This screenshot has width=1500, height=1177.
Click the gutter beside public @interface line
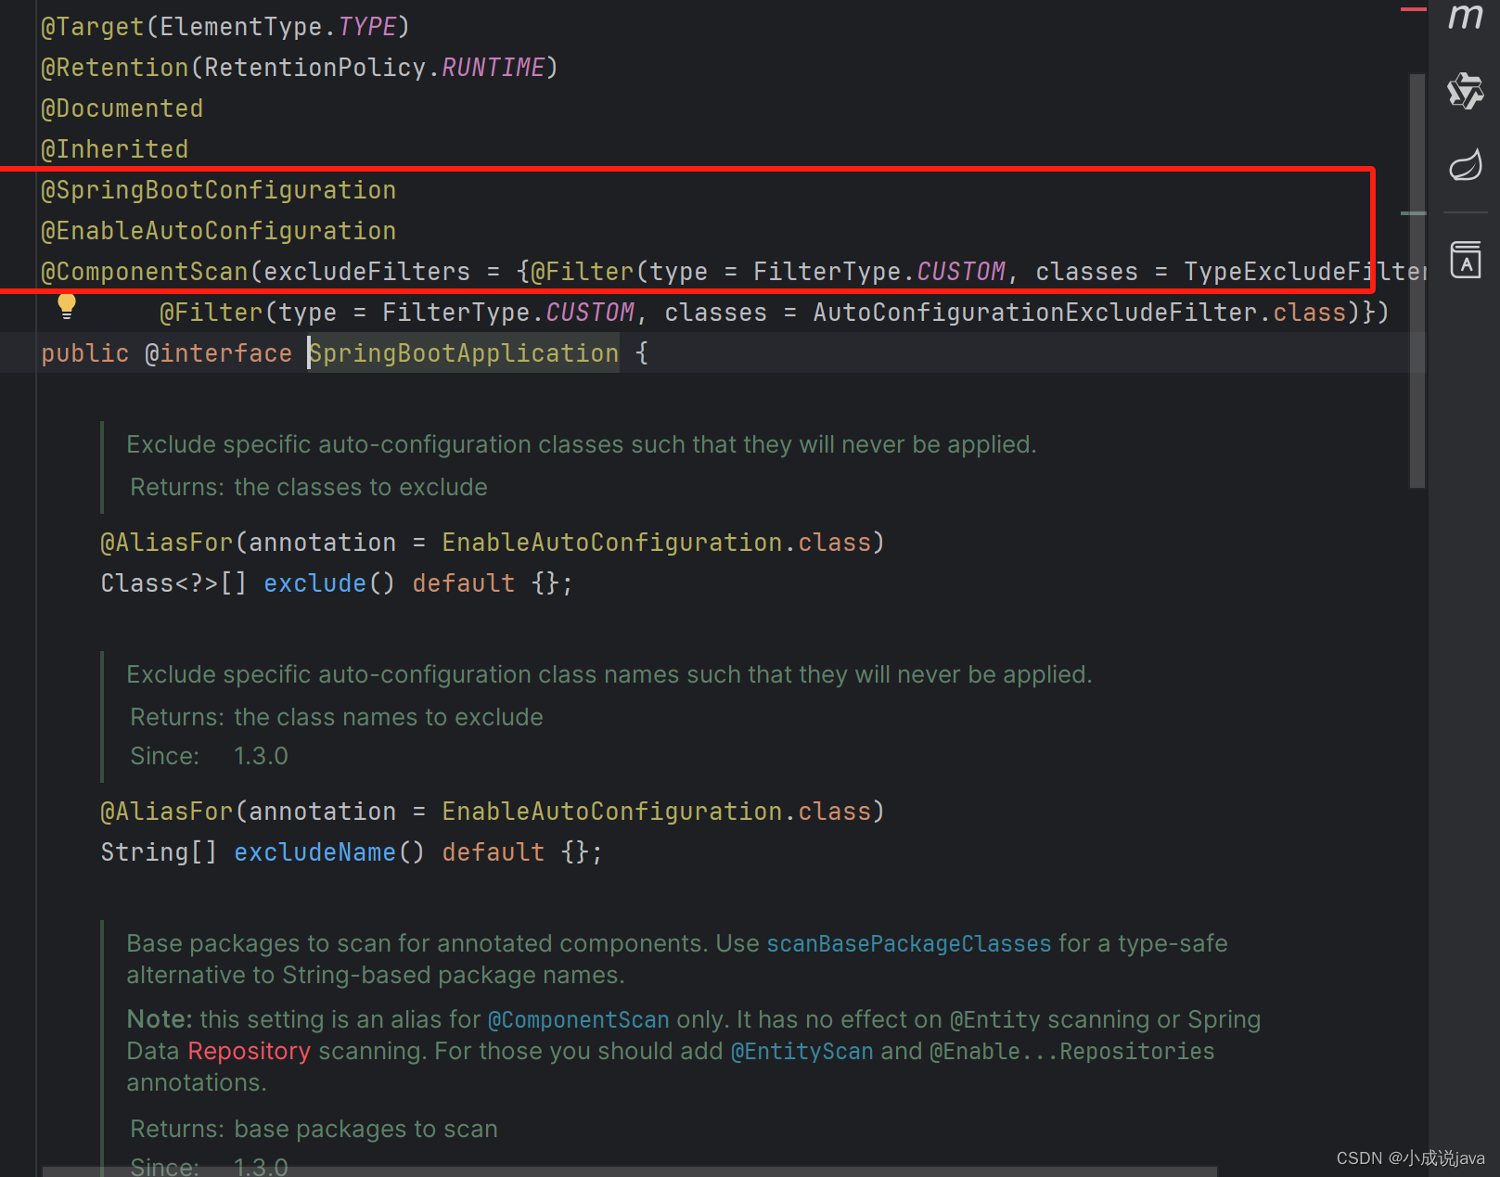[x=19, y=352]
